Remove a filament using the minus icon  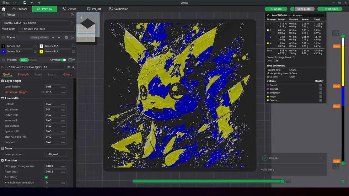(59, 37)
